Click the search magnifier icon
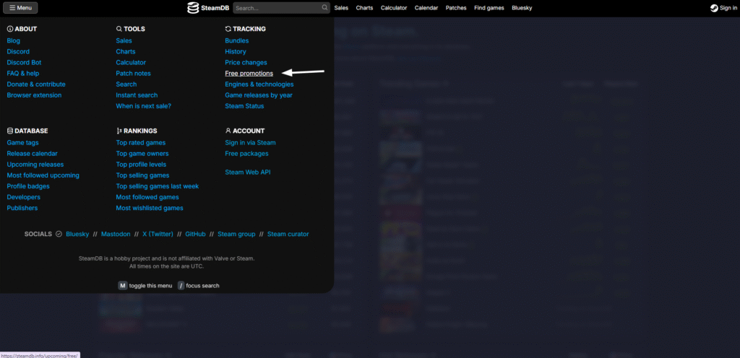 [x=324, y=7]
